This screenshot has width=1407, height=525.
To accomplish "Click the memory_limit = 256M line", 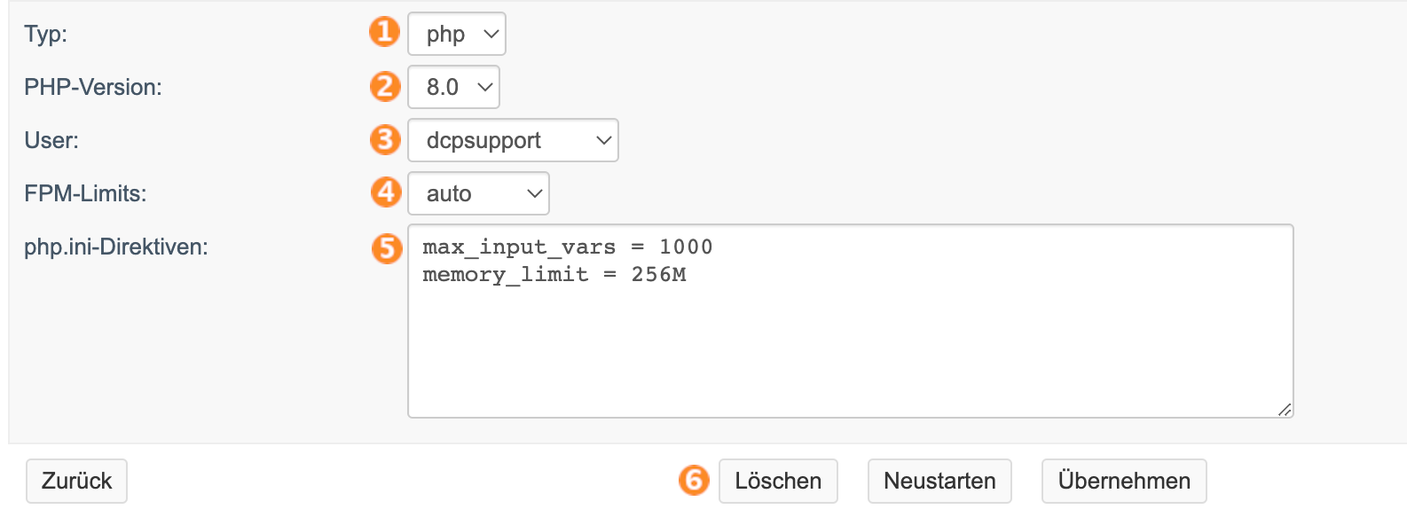I will click(x=554, y=274).
